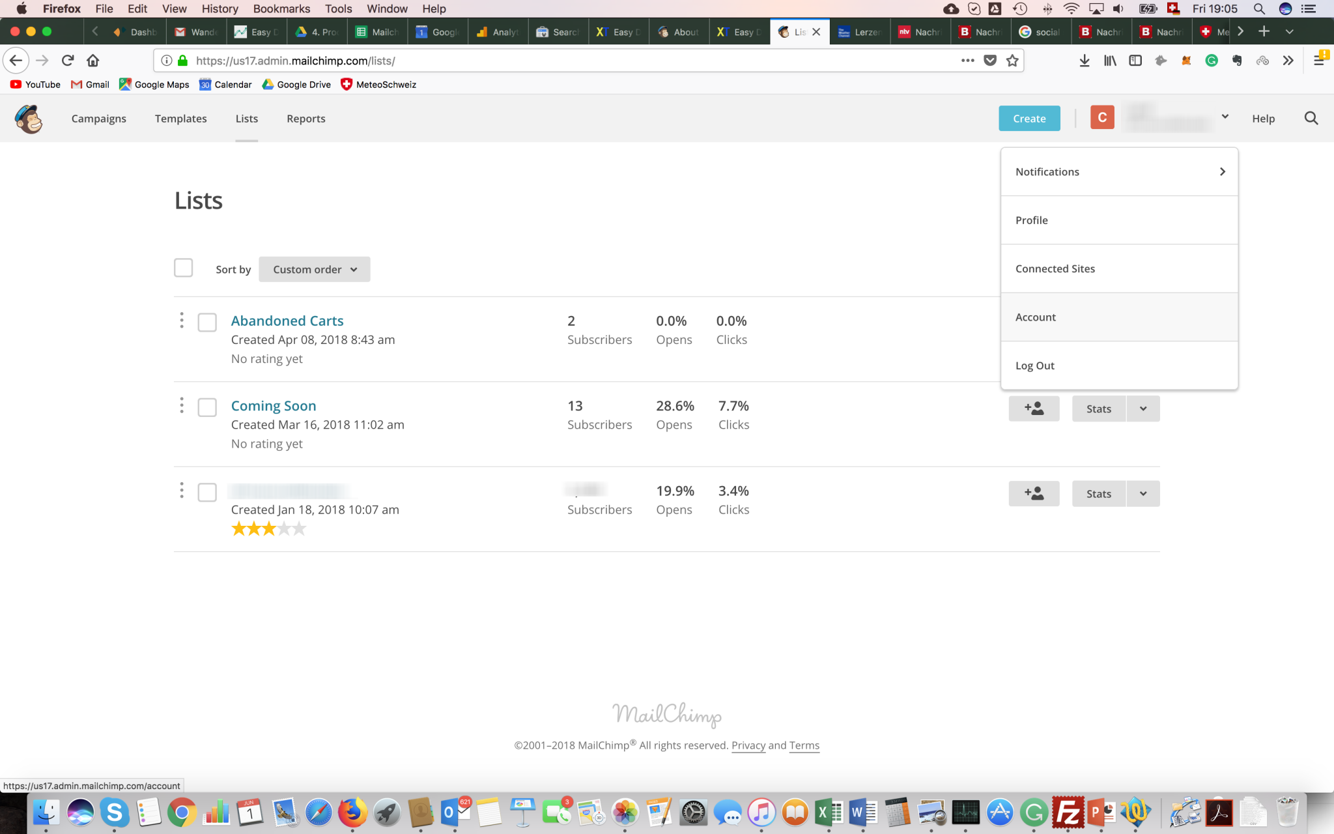Click add subscriber icon for Coming Soon list
The height and width of the screenshot is (834, 1334).
(1034, 409)
